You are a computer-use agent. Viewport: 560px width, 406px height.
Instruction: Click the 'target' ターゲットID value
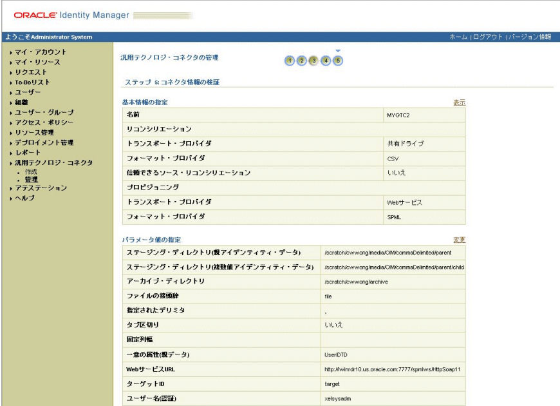[x=332, y=384]
